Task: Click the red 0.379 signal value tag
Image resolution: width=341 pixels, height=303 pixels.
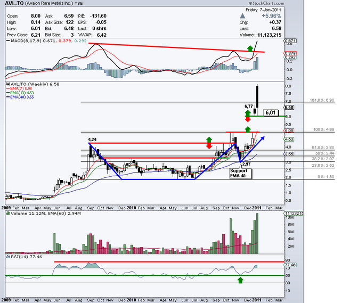Action: (290, 53)
